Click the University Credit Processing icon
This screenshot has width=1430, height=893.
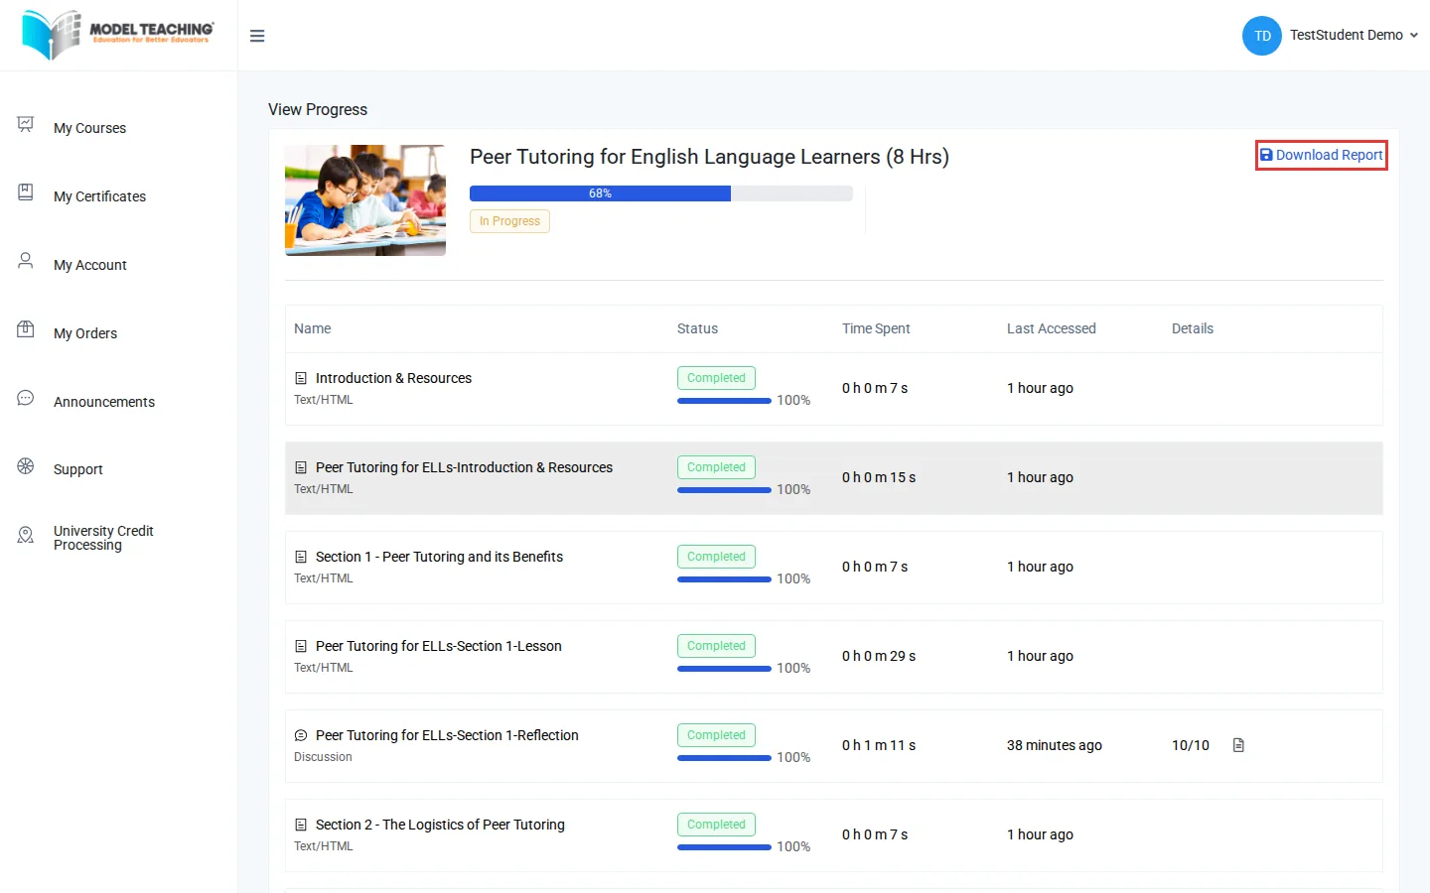pos(26,535)
